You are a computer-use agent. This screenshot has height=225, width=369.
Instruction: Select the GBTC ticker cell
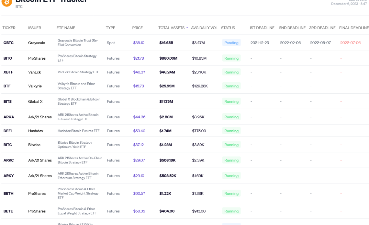coord(8,43)
